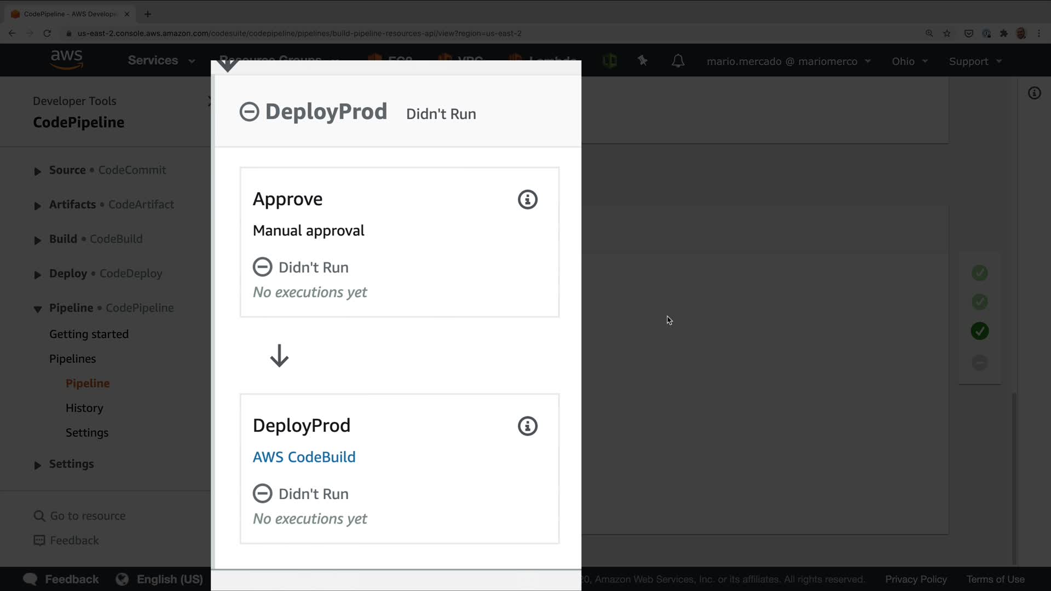Click the grey DeployProd stage status indicator

tap(979, 362)
